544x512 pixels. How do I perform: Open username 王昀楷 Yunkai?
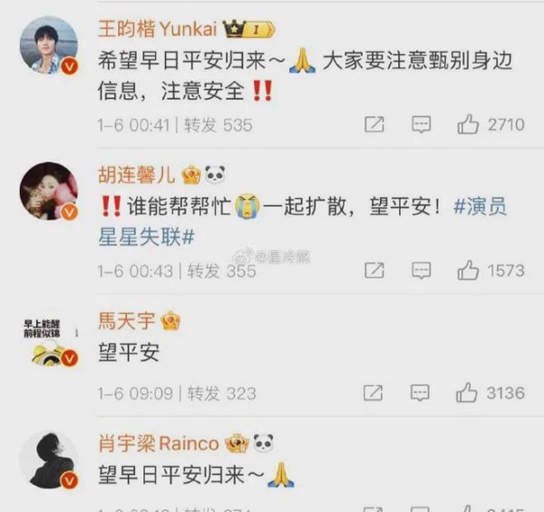(158, 28)
